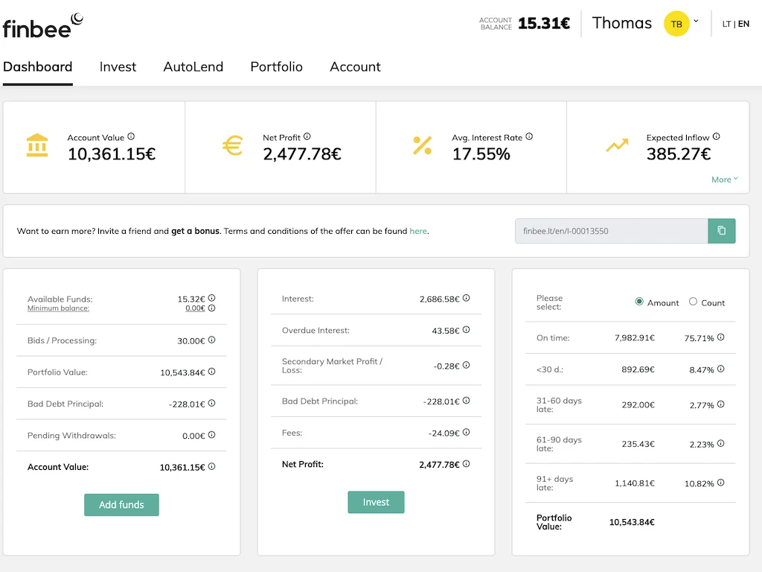Click info icon next to Avg. Interest Rate
This screenshot has height=572, width=762.
coord(529,137)
